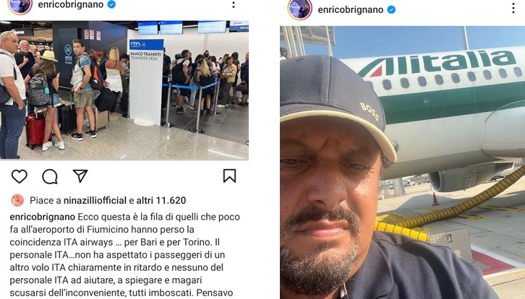Click verified badge on right post header

[391, 9]
